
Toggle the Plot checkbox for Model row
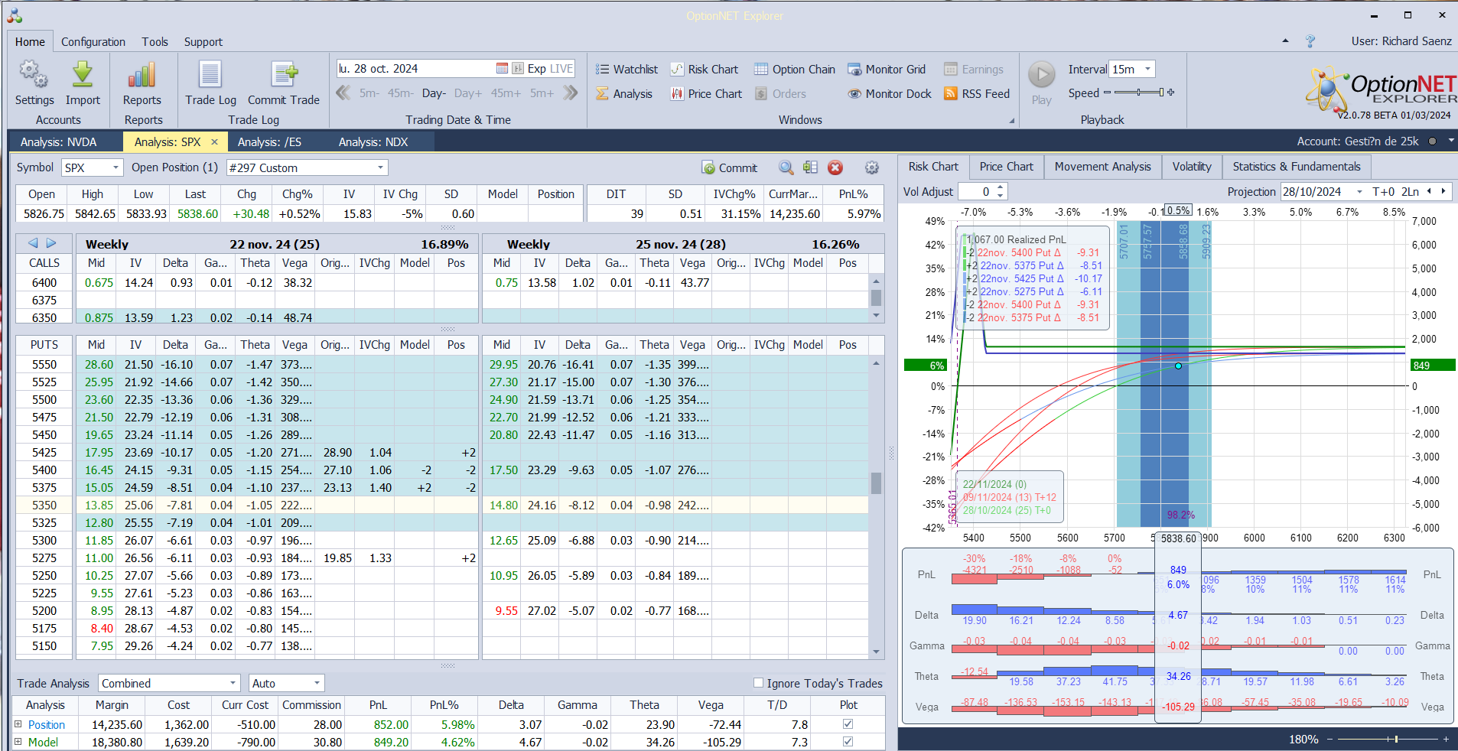[848, 741]
